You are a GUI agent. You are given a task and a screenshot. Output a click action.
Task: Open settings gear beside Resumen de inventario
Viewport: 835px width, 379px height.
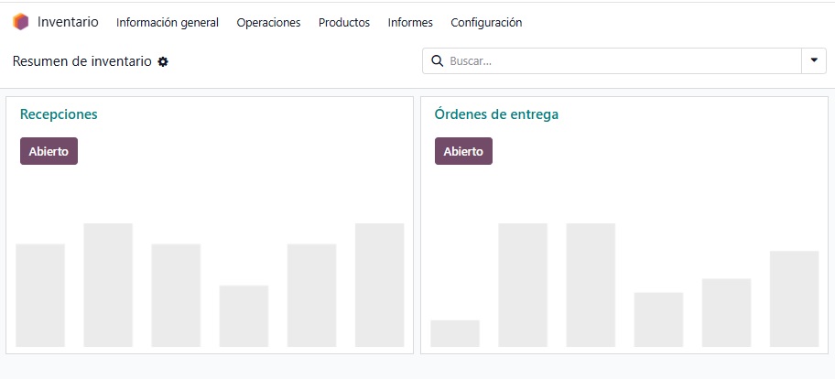pos(163,61)
